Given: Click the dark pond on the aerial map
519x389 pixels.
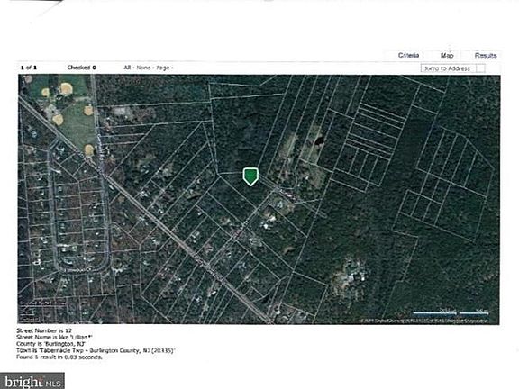Looking at the screenshot, I should click(319, 141).
